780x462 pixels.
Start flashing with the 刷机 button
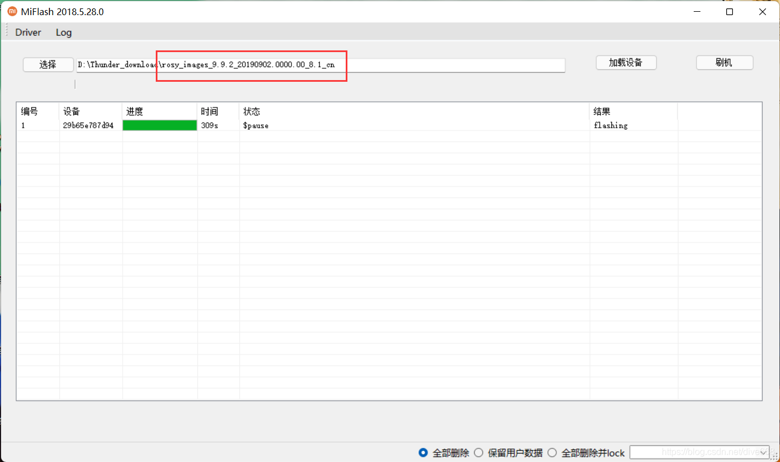[725, 63]
